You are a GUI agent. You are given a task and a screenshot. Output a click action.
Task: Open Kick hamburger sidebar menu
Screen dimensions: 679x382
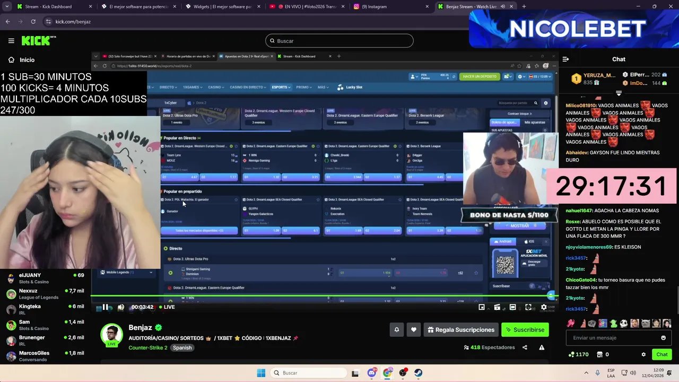click(11, 41)
